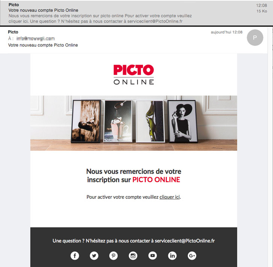273x267 pixels.
Task: Open the Pinterest social icon
Action: [114, 256]
